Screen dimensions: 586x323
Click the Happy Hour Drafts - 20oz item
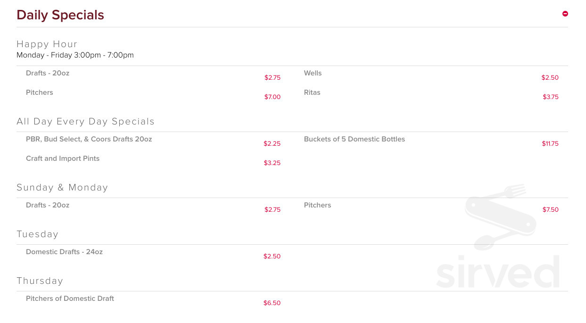tap(48, 73)
